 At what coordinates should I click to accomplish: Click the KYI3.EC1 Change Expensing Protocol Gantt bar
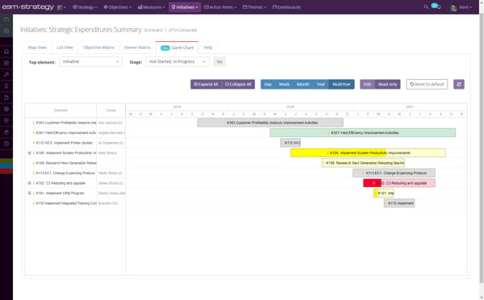pyautogui.click(x=394, y=173)
